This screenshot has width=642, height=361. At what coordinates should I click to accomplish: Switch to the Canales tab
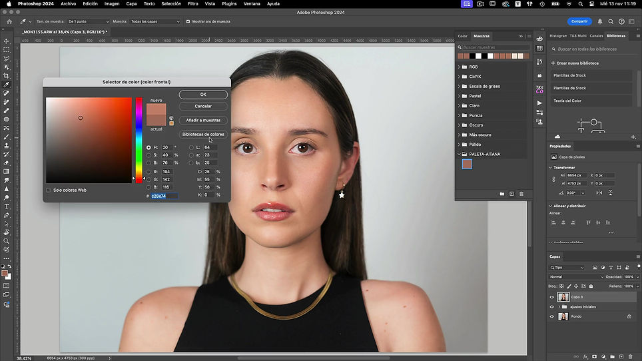(x=596, y=36)
